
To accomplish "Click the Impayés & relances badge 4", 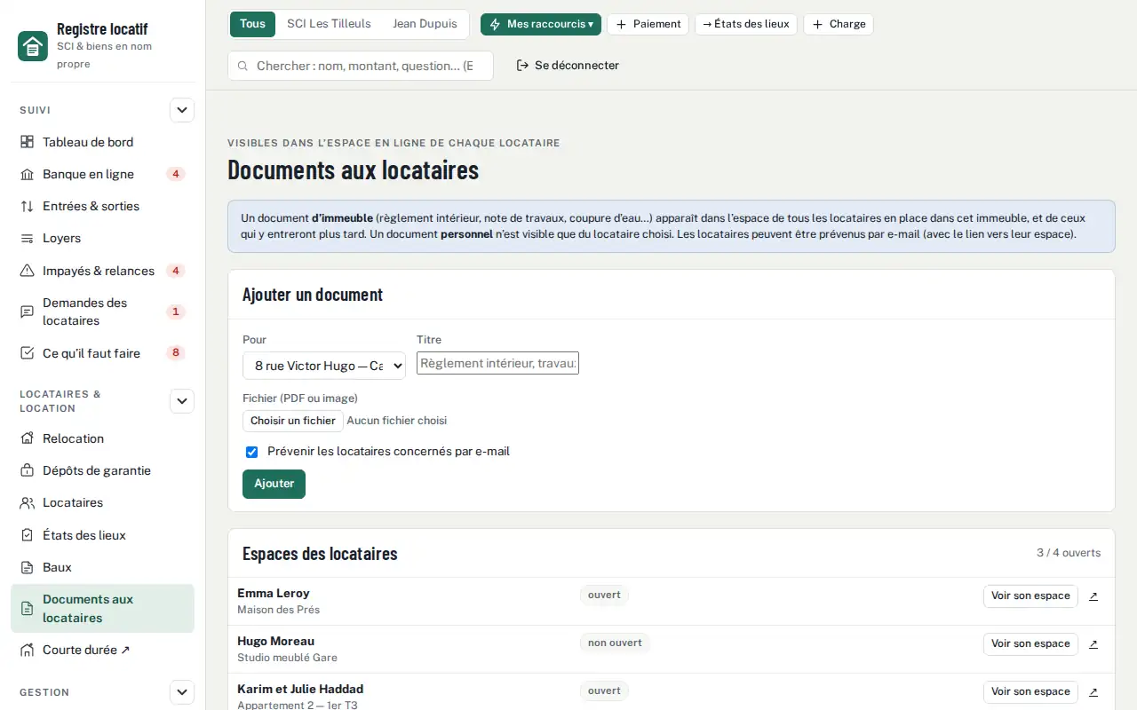I will pos(176,271).
